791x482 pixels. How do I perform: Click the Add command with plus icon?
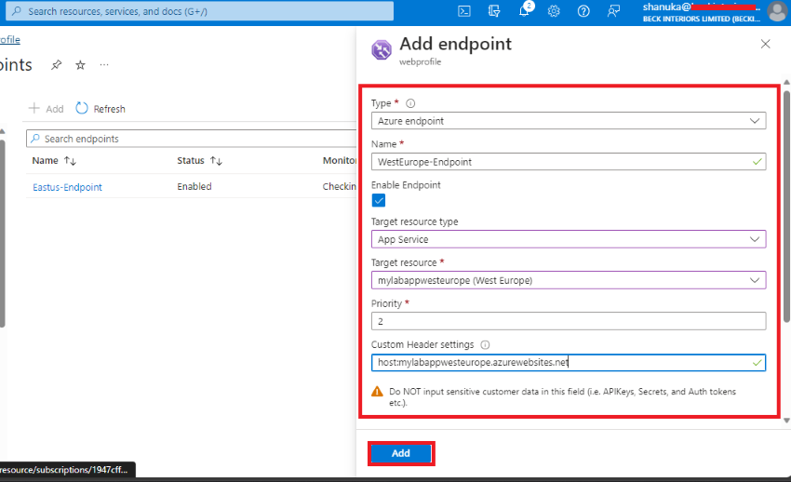pos(47,108)
